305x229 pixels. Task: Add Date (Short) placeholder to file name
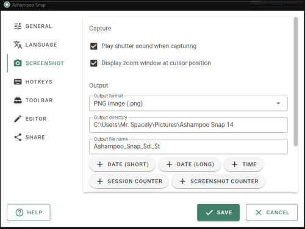tap(123, 164)
